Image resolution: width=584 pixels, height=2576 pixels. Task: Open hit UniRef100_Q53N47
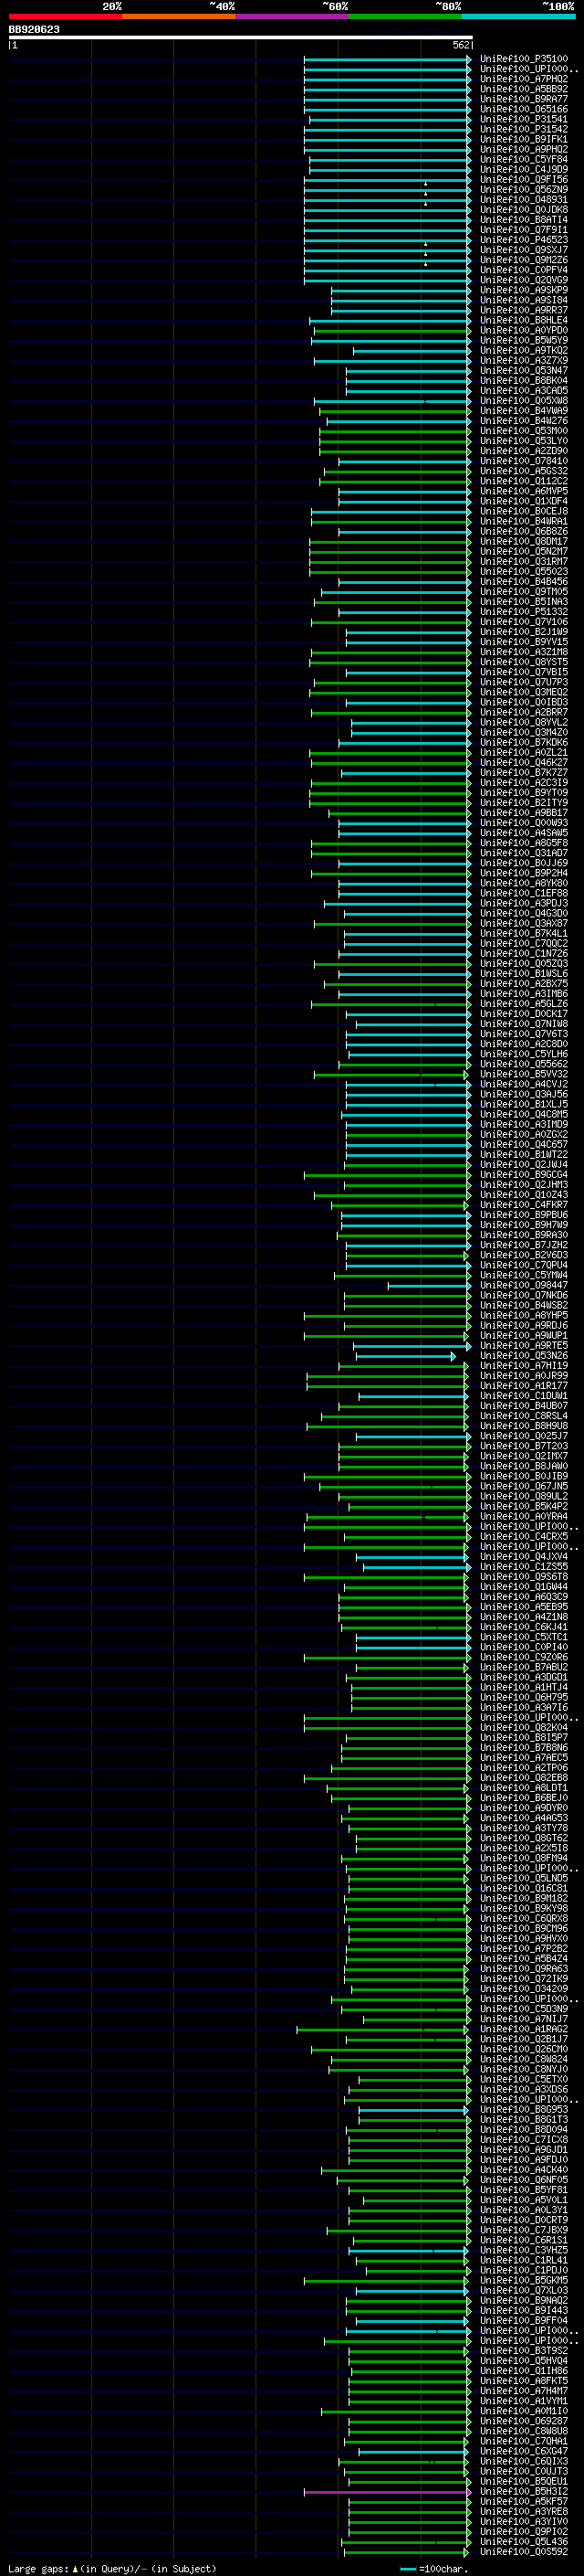523,370
